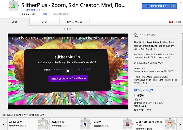183x130 pixels.
Task: Close the extension detail overlay
Action: 180,3
